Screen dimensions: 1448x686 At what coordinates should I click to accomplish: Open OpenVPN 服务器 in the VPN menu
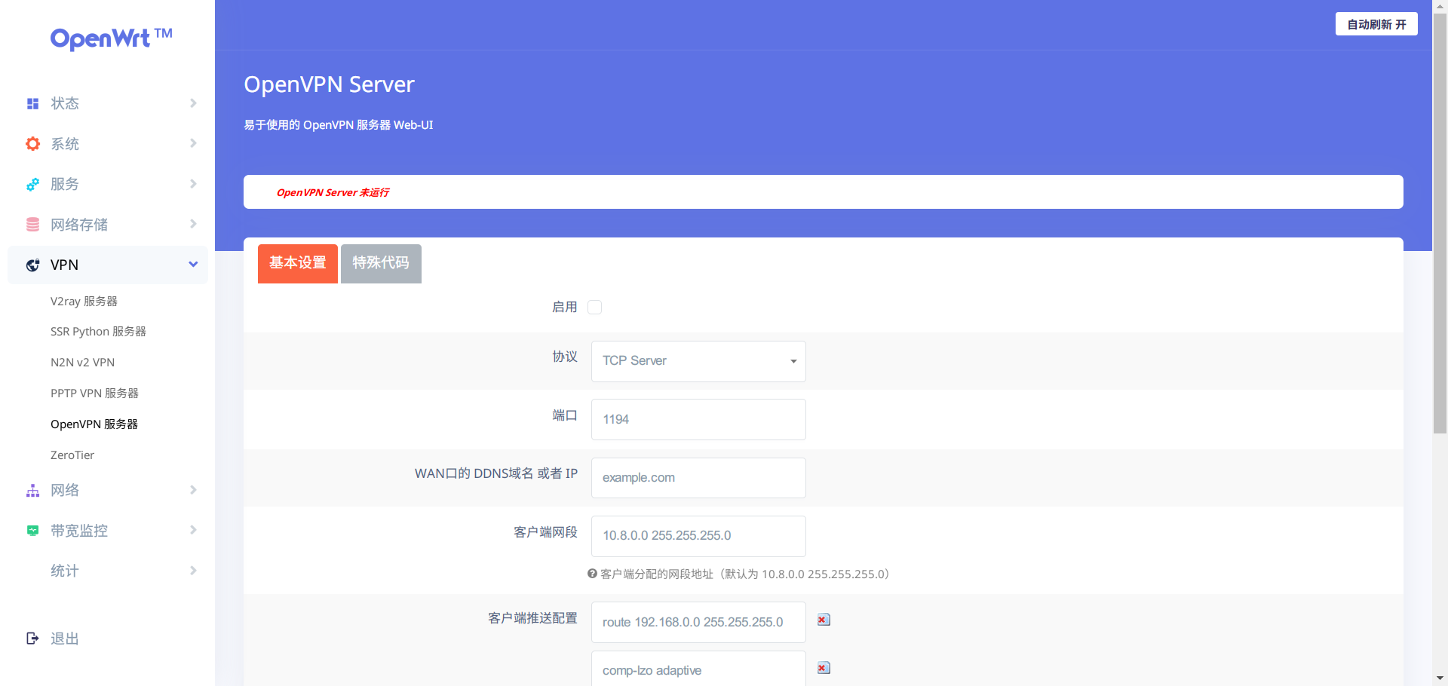pyautogui.click(x=94, y=424)
